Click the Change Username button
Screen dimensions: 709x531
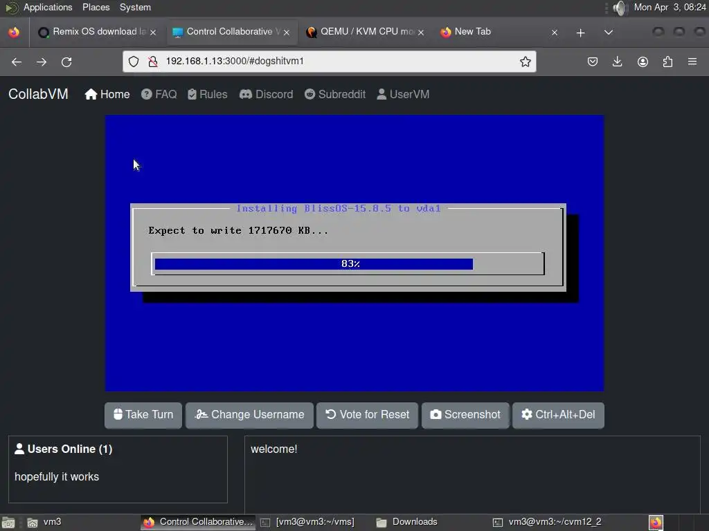coord(249,415)
